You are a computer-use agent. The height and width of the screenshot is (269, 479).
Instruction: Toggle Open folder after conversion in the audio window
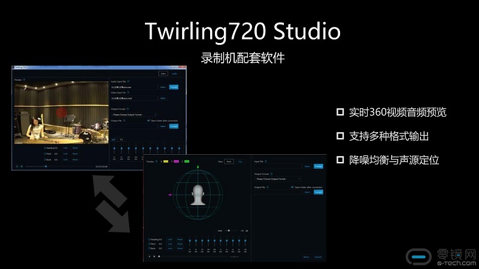(292, 187)
